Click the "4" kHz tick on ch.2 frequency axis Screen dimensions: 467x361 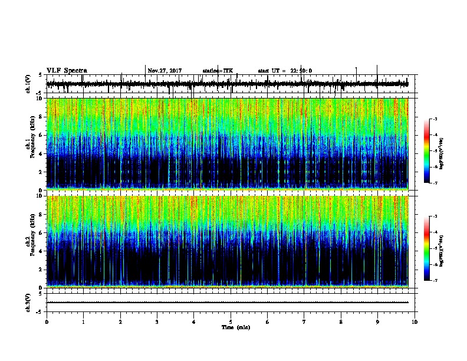41,251
